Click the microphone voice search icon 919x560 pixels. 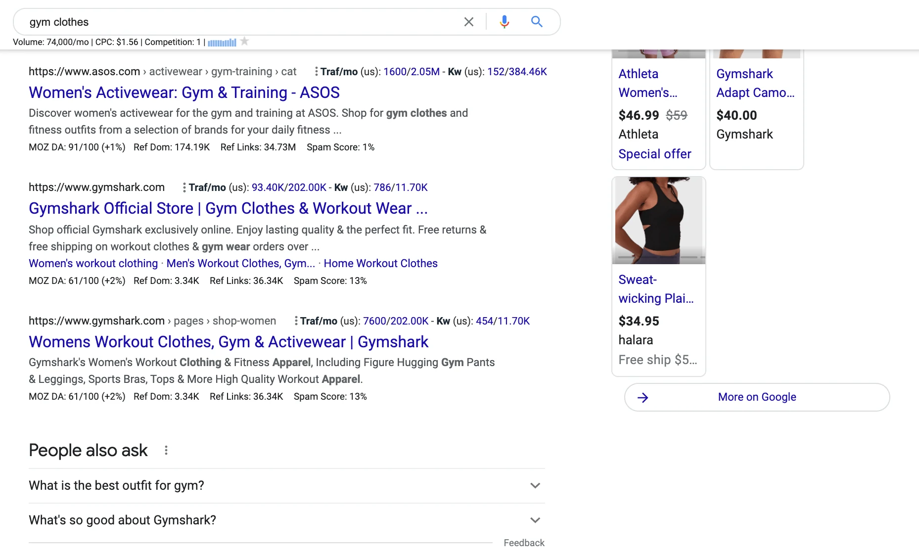pyautogui.click(x=504, y=22)
